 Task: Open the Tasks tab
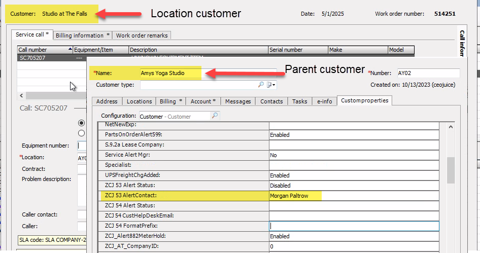tap(300, 101)
